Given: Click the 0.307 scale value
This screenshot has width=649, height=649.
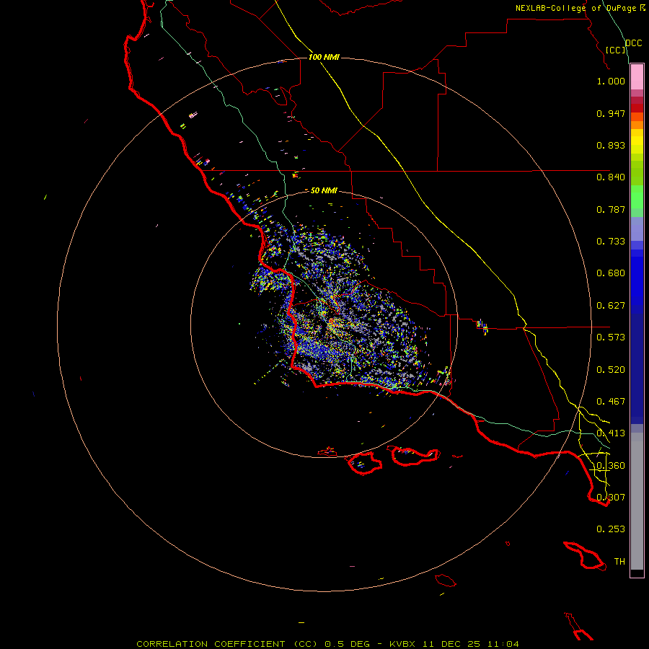Looking at the screenshot, I should [611, 498].
